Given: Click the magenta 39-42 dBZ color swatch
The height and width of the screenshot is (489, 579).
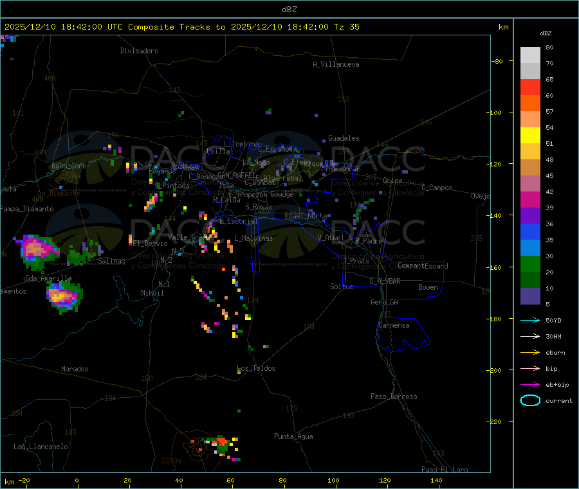Looking at the screenshot, I should point(530,199).
